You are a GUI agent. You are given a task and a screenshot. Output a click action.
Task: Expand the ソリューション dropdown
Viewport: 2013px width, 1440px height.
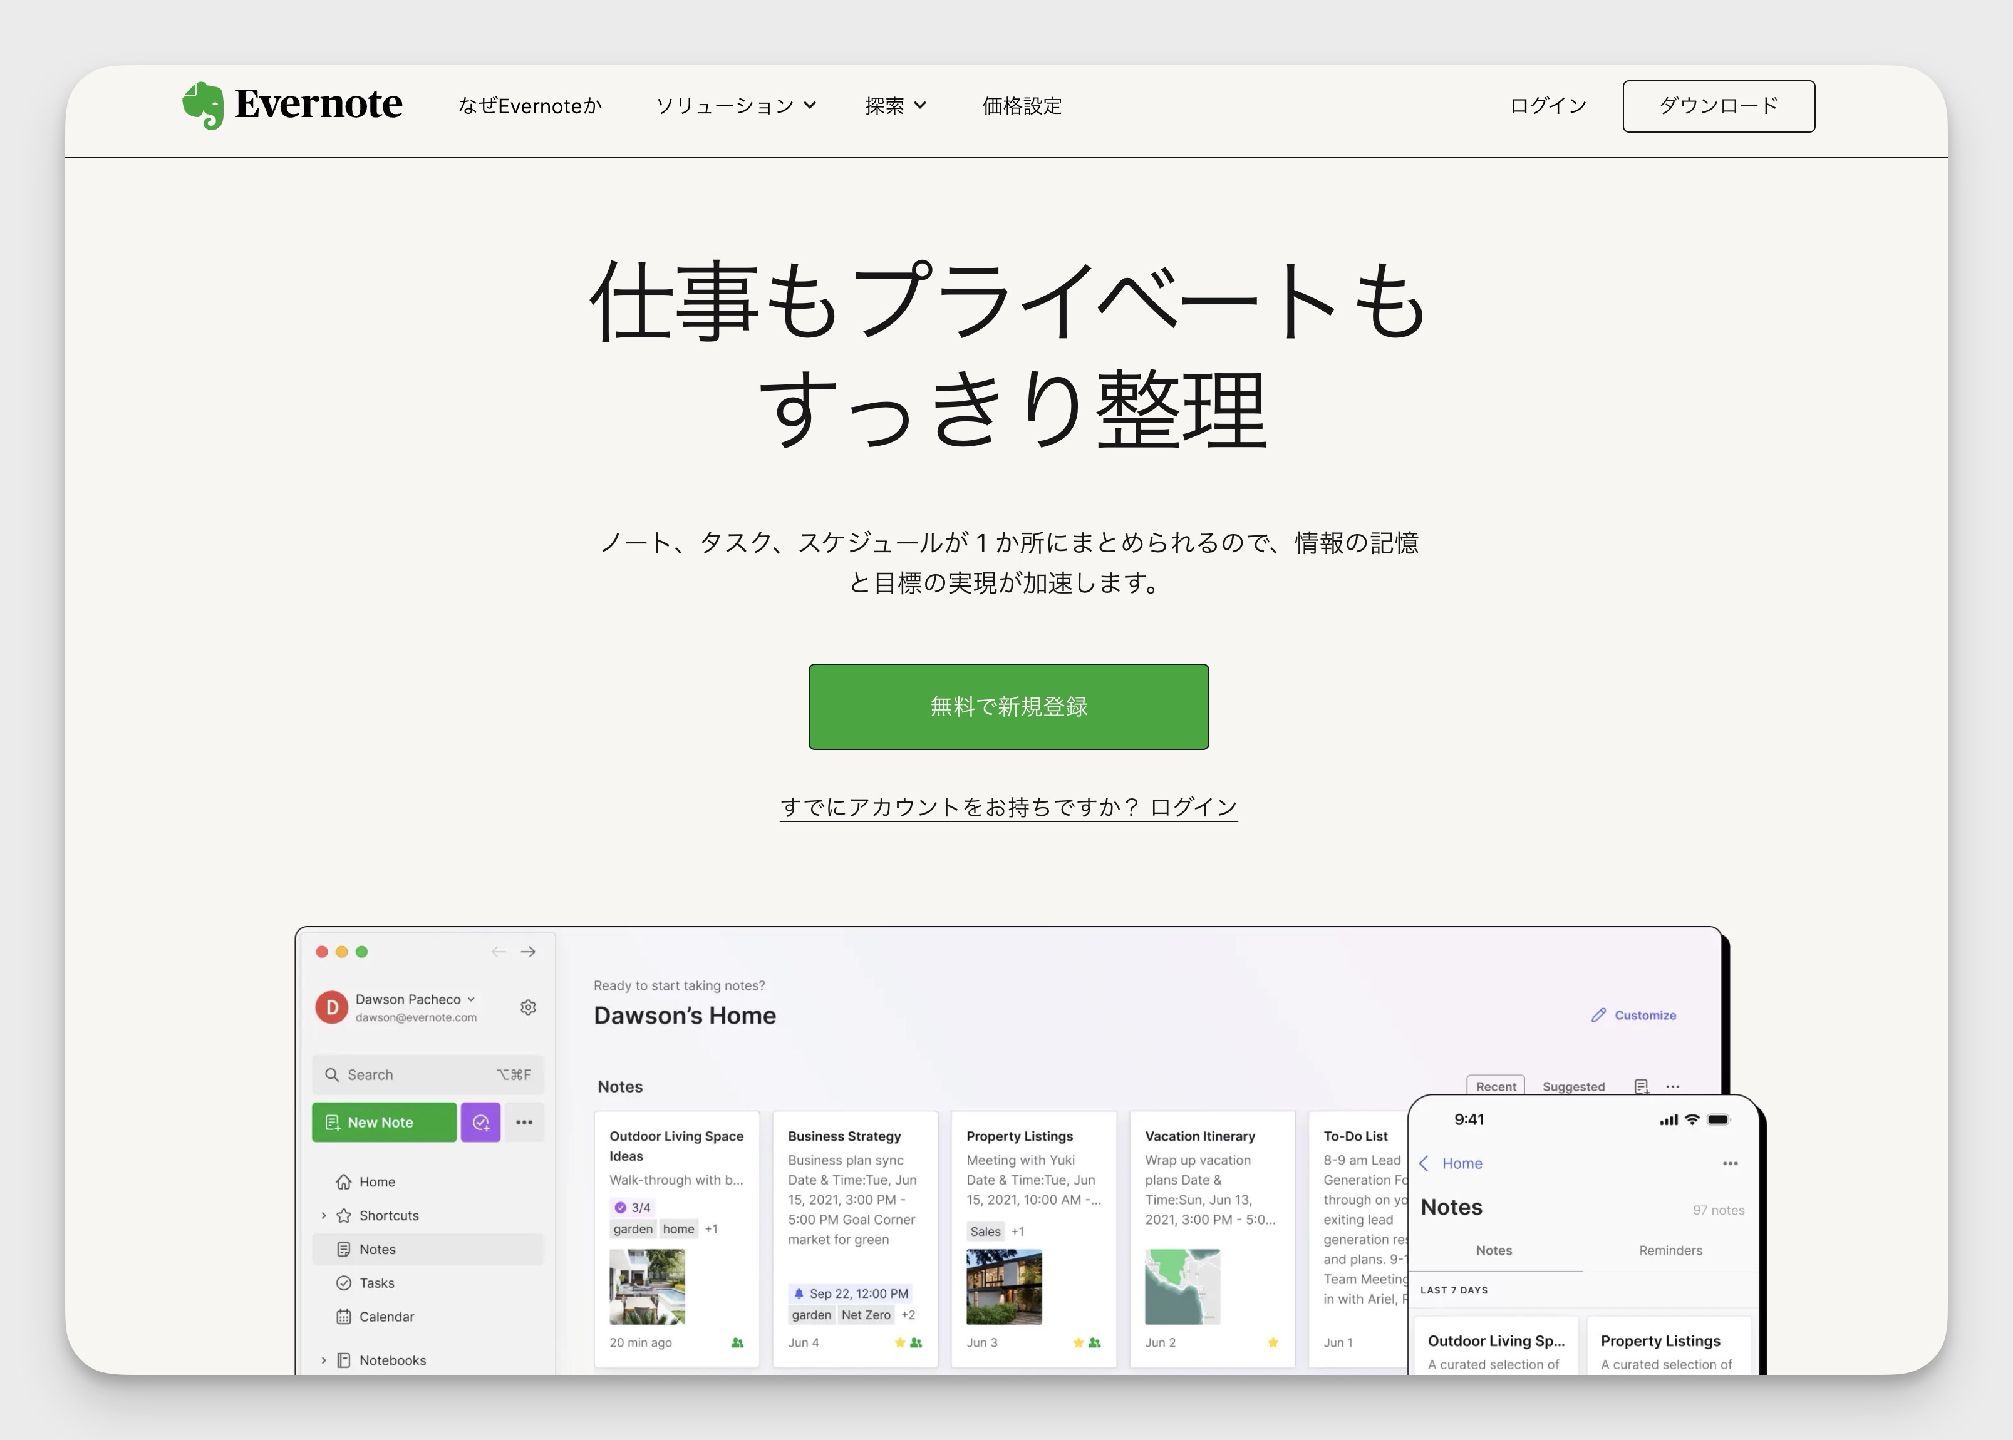(735, 106)
